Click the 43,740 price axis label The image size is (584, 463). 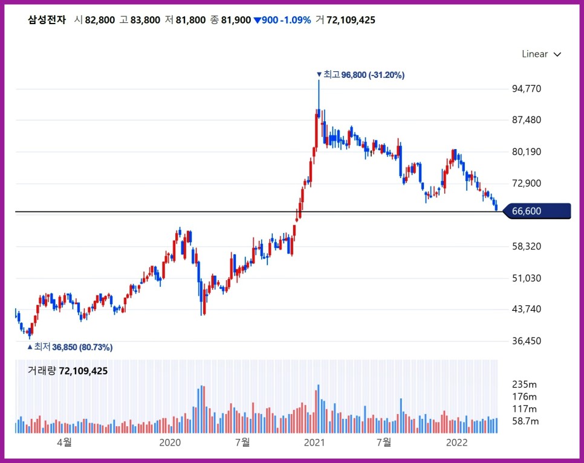point(527,309)
